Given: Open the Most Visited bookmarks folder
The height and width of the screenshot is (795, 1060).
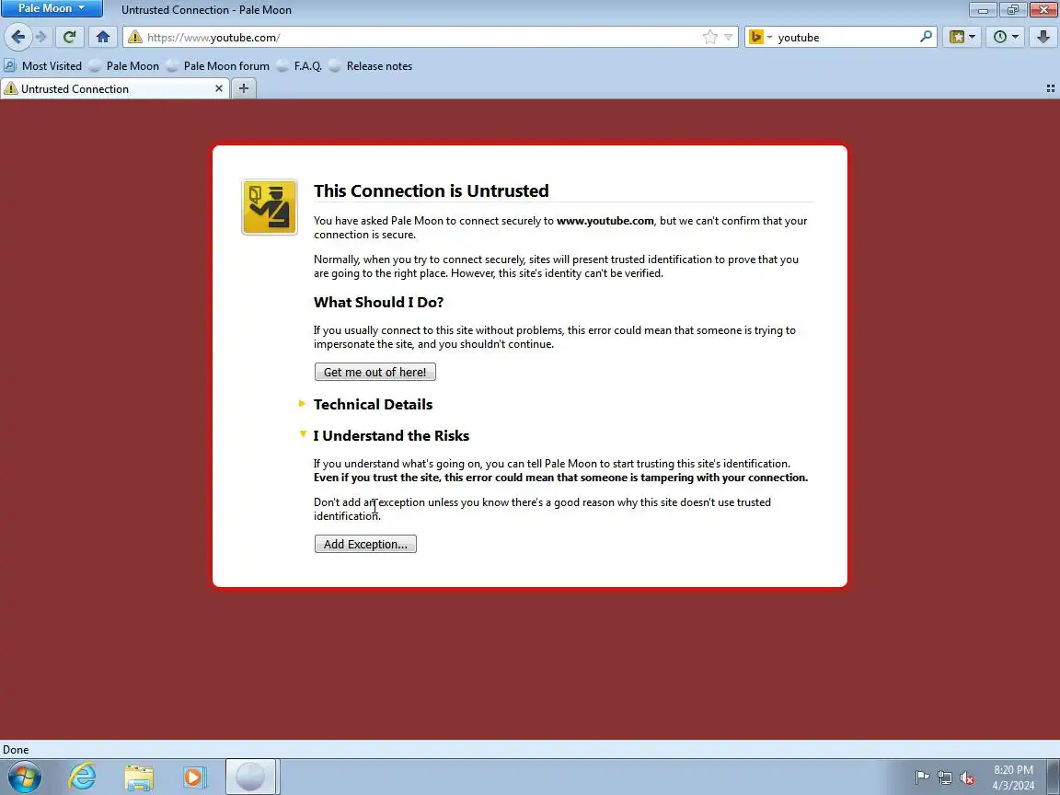Looking at the screenshot, I should pyautogui.click(x=43, y=66).
